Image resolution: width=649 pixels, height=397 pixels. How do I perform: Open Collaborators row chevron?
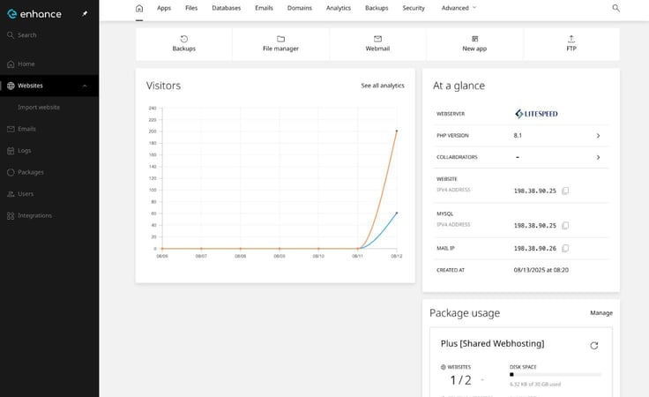click(598, 157)
